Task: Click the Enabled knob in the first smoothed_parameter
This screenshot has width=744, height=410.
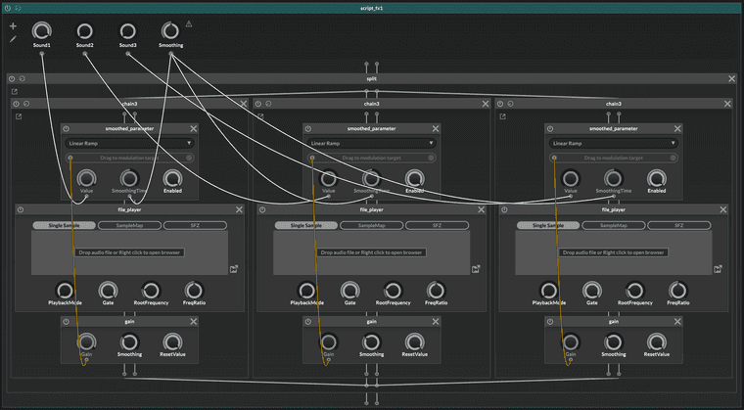Action: click(x=172, y=179)
